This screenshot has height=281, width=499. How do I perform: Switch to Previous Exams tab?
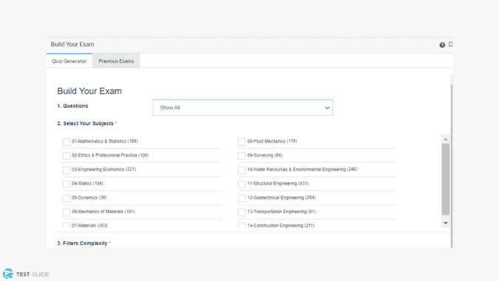[x=116, y=61]
